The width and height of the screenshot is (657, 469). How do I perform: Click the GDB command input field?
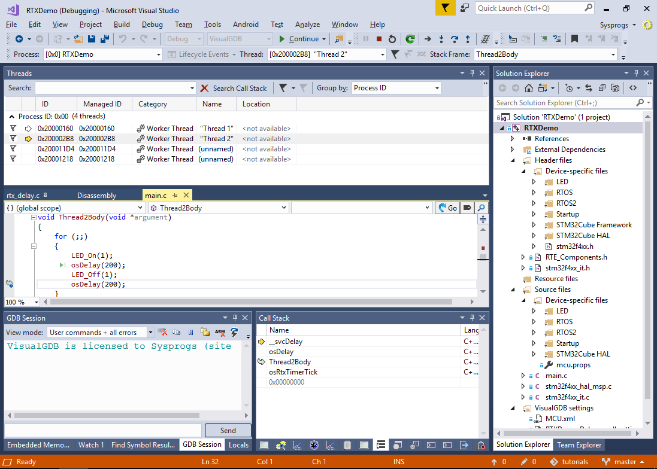coord(103,430)
